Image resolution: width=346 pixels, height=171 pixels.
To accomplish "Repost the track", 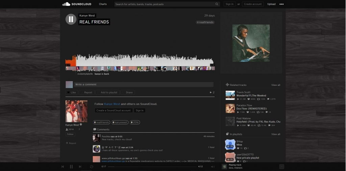I will [87, 92].
